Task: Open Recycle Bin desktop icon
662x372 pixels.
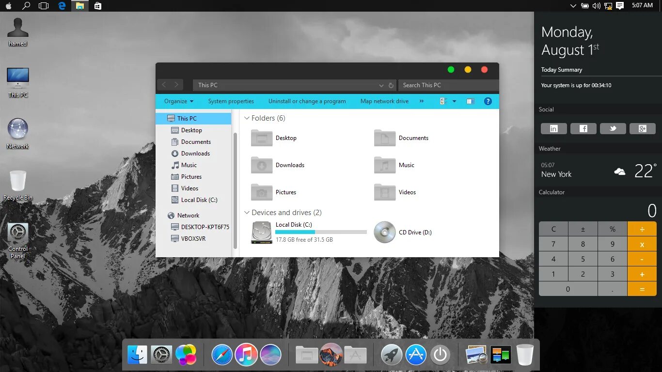Action: 18,185
